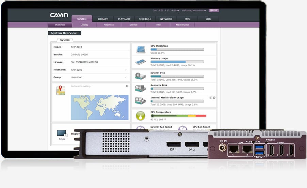Click the Hostname value SMP-2200

[x=77, y=70]
